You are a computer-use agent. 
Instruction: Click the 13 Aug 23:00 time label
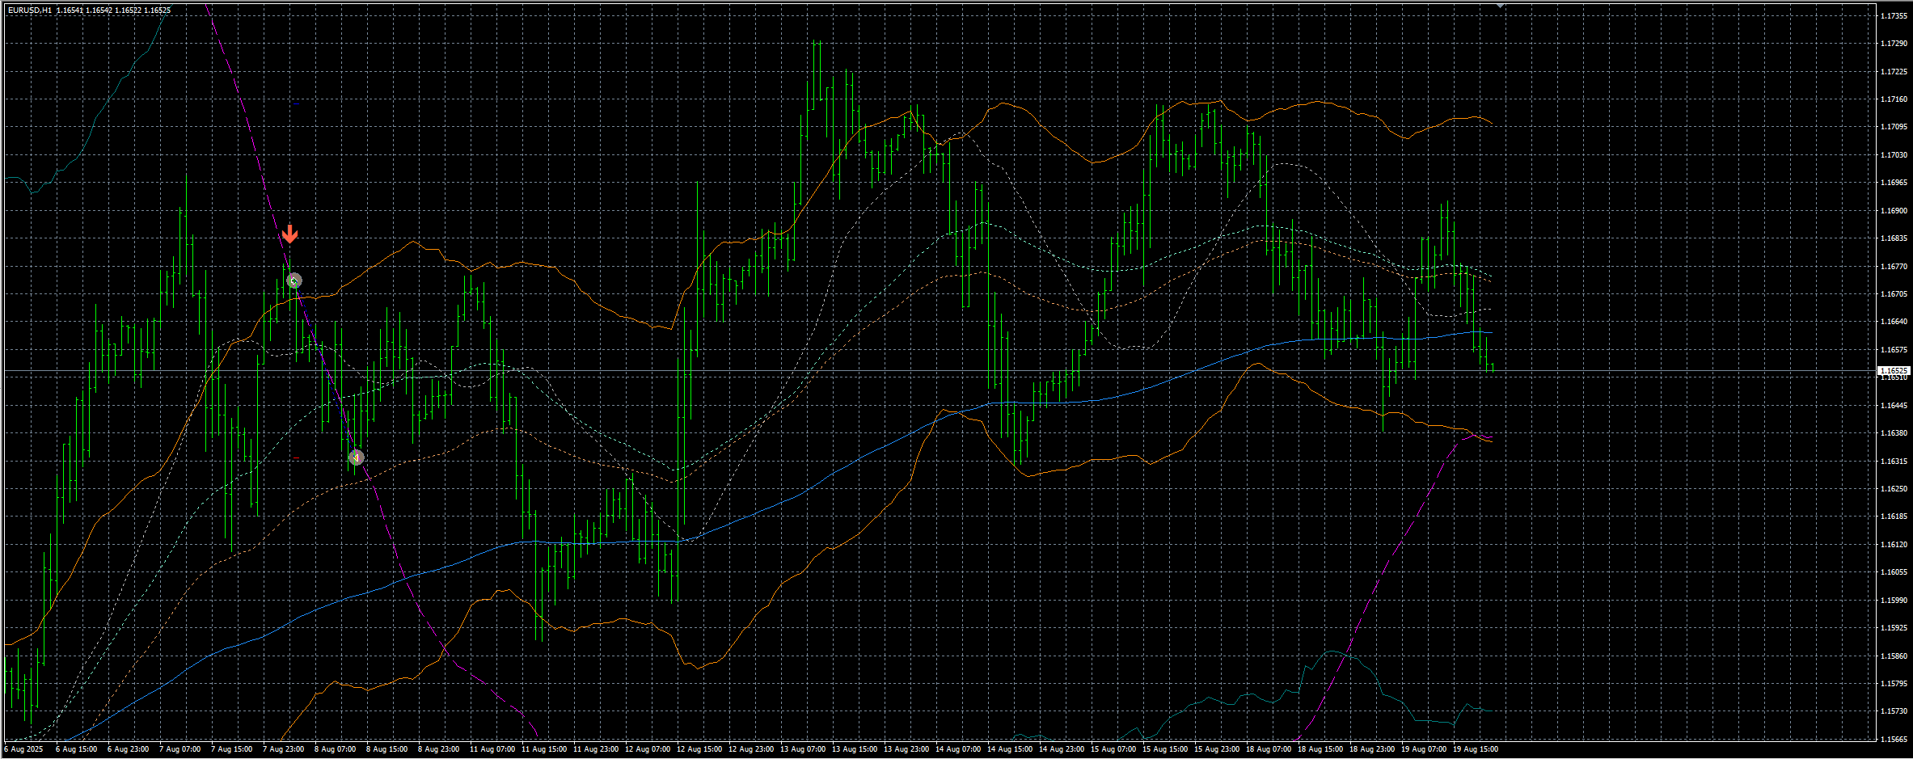[906, 749]
